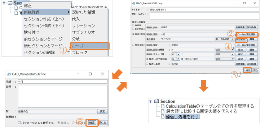
Task: Select 代入 in the submenu
Action: point(89,19)
